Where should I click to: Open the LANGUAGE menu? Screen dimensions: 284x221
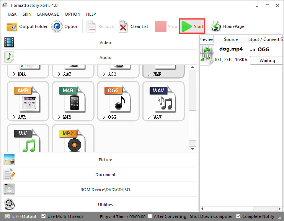coord(48,14)
